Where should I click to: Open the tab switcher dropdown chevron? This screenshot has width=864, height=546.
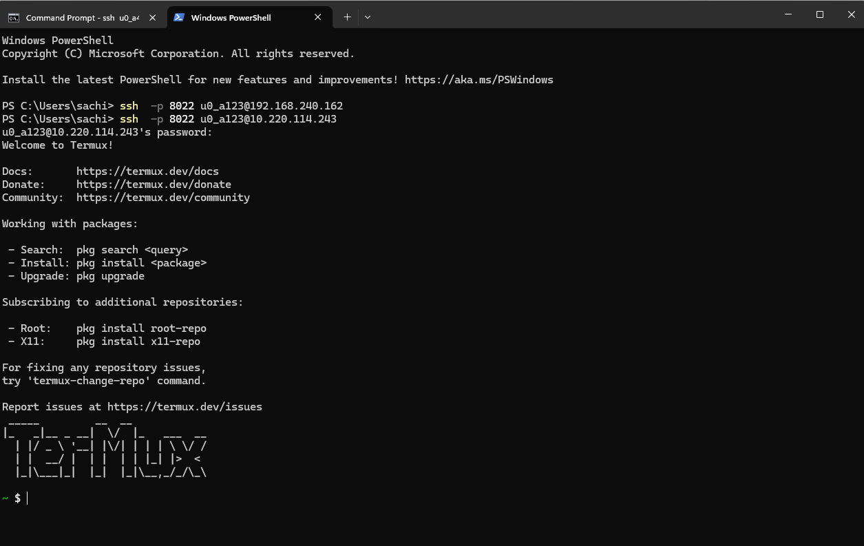[x=367, y=17]
